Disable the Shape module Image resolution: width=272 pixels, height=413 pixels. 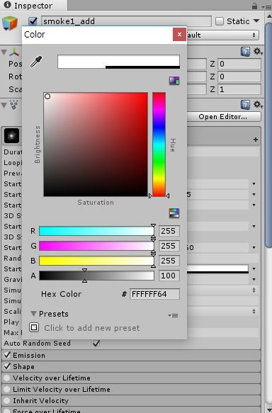(7, 366)
